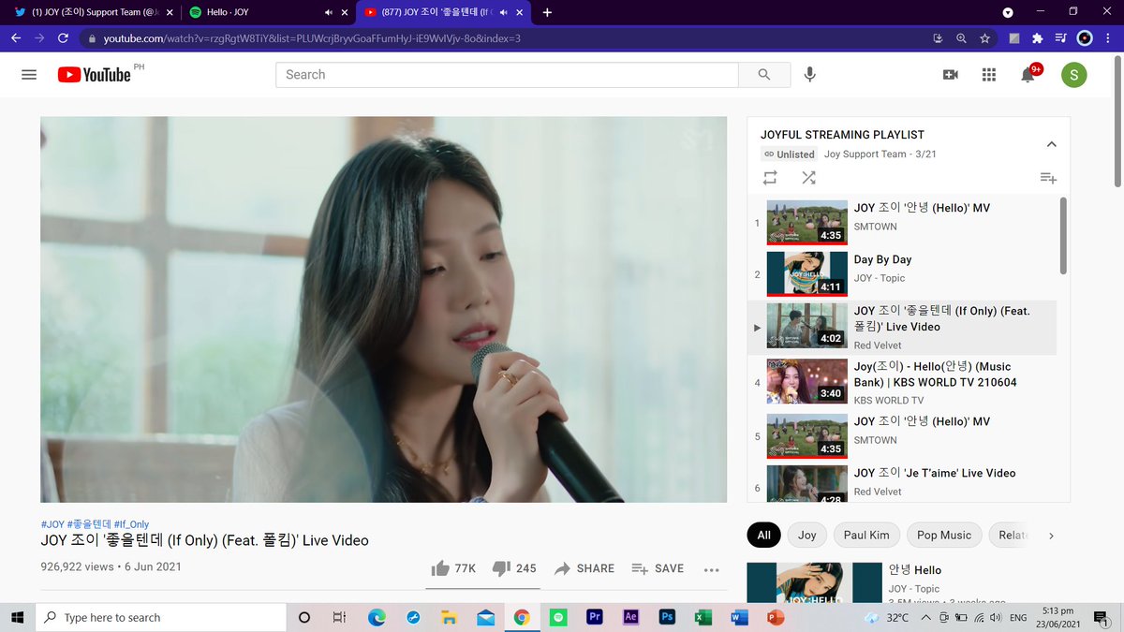Open recommended 안녕 Hello video thumbnail
1124x632 pixels.
(814, 582)
